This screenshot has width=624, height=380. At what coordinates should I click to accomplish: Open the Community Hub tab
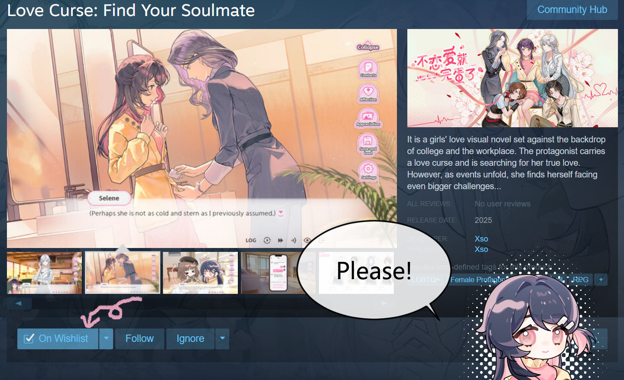click(572, 10)
